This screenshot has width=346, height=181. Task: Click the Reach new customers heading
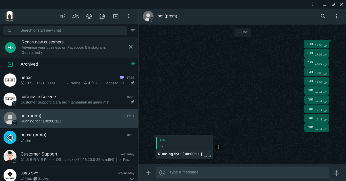tap(43, 42)
